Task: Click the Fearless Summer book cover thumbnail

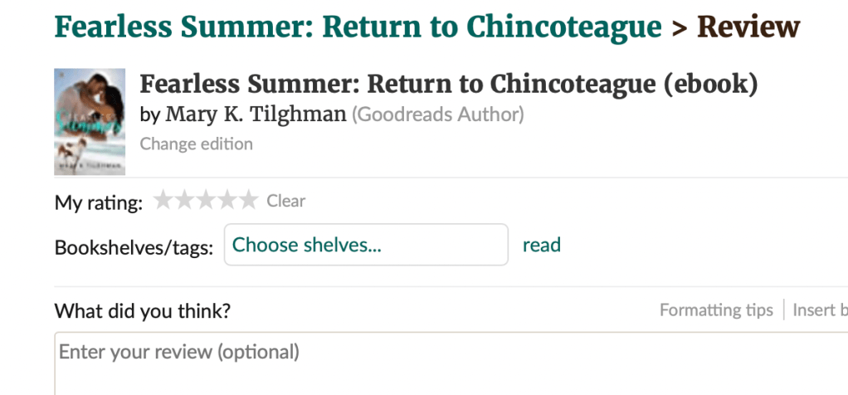Action: pyautogui.click(x=90, y=121)
